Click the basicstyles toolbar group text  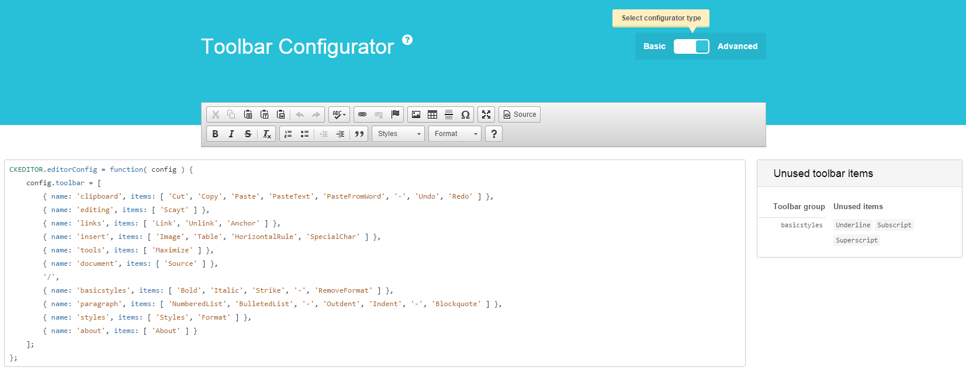802,225
